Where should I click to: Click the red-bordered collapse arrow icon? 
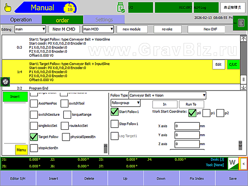tap(243, 164)
